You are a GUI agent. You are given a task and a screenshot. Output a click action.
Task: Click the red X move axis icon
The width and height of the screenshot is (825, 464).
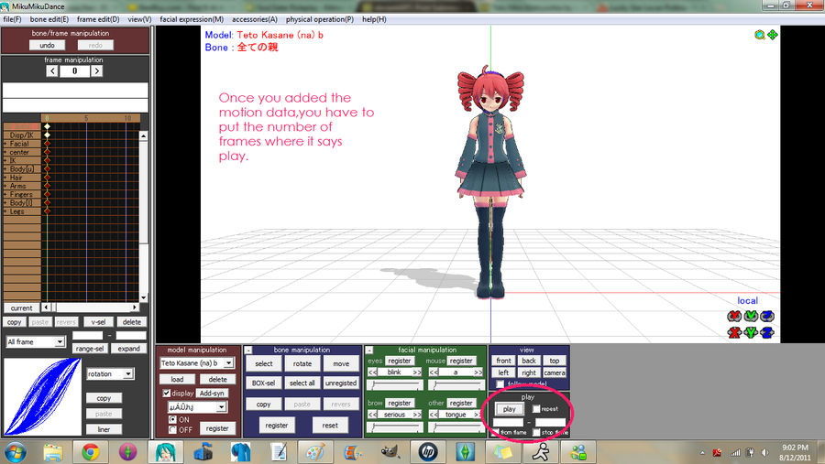[x=734, y=332]
